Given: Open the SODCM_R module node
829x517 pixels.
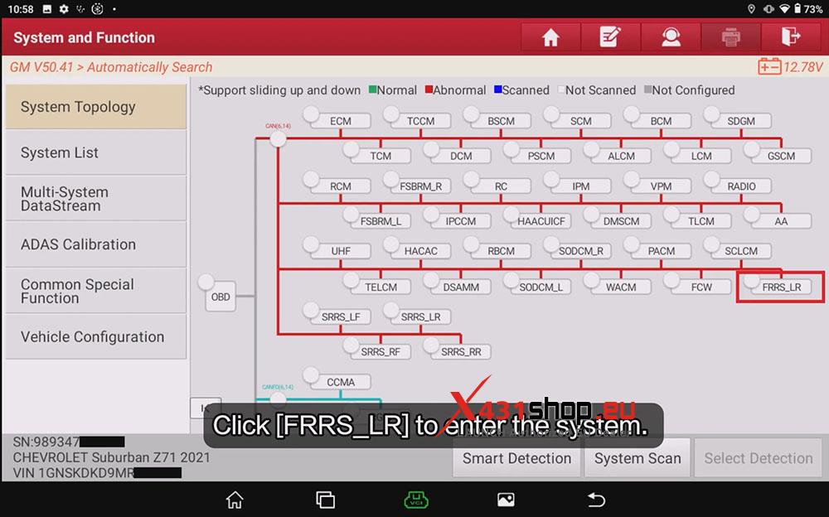Looking at the screenshot, I should click(x=581, y=250).
